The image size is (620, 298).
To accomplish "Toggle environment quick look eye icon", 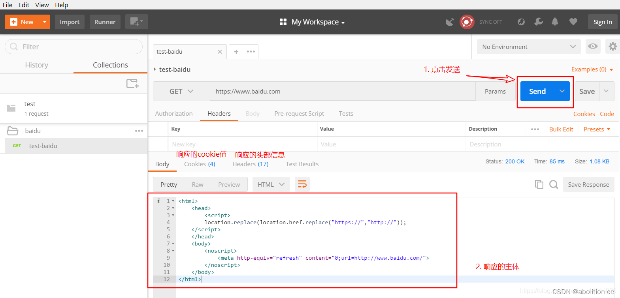I will [593, 47].
